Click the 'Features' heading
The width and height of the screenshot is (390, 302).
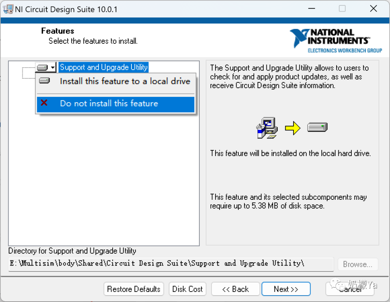(58, 31)
